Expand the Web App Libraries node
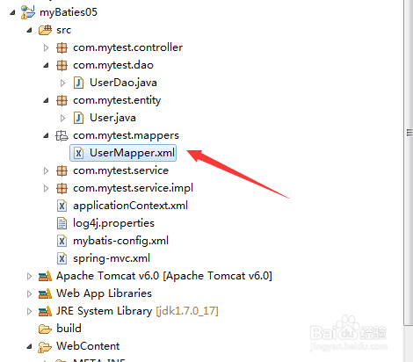 29,293
